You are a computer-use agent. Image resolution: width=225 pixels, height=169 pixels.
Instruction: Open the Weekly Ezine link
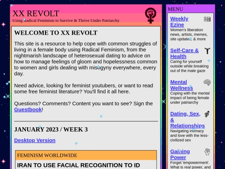coord(179,22)
